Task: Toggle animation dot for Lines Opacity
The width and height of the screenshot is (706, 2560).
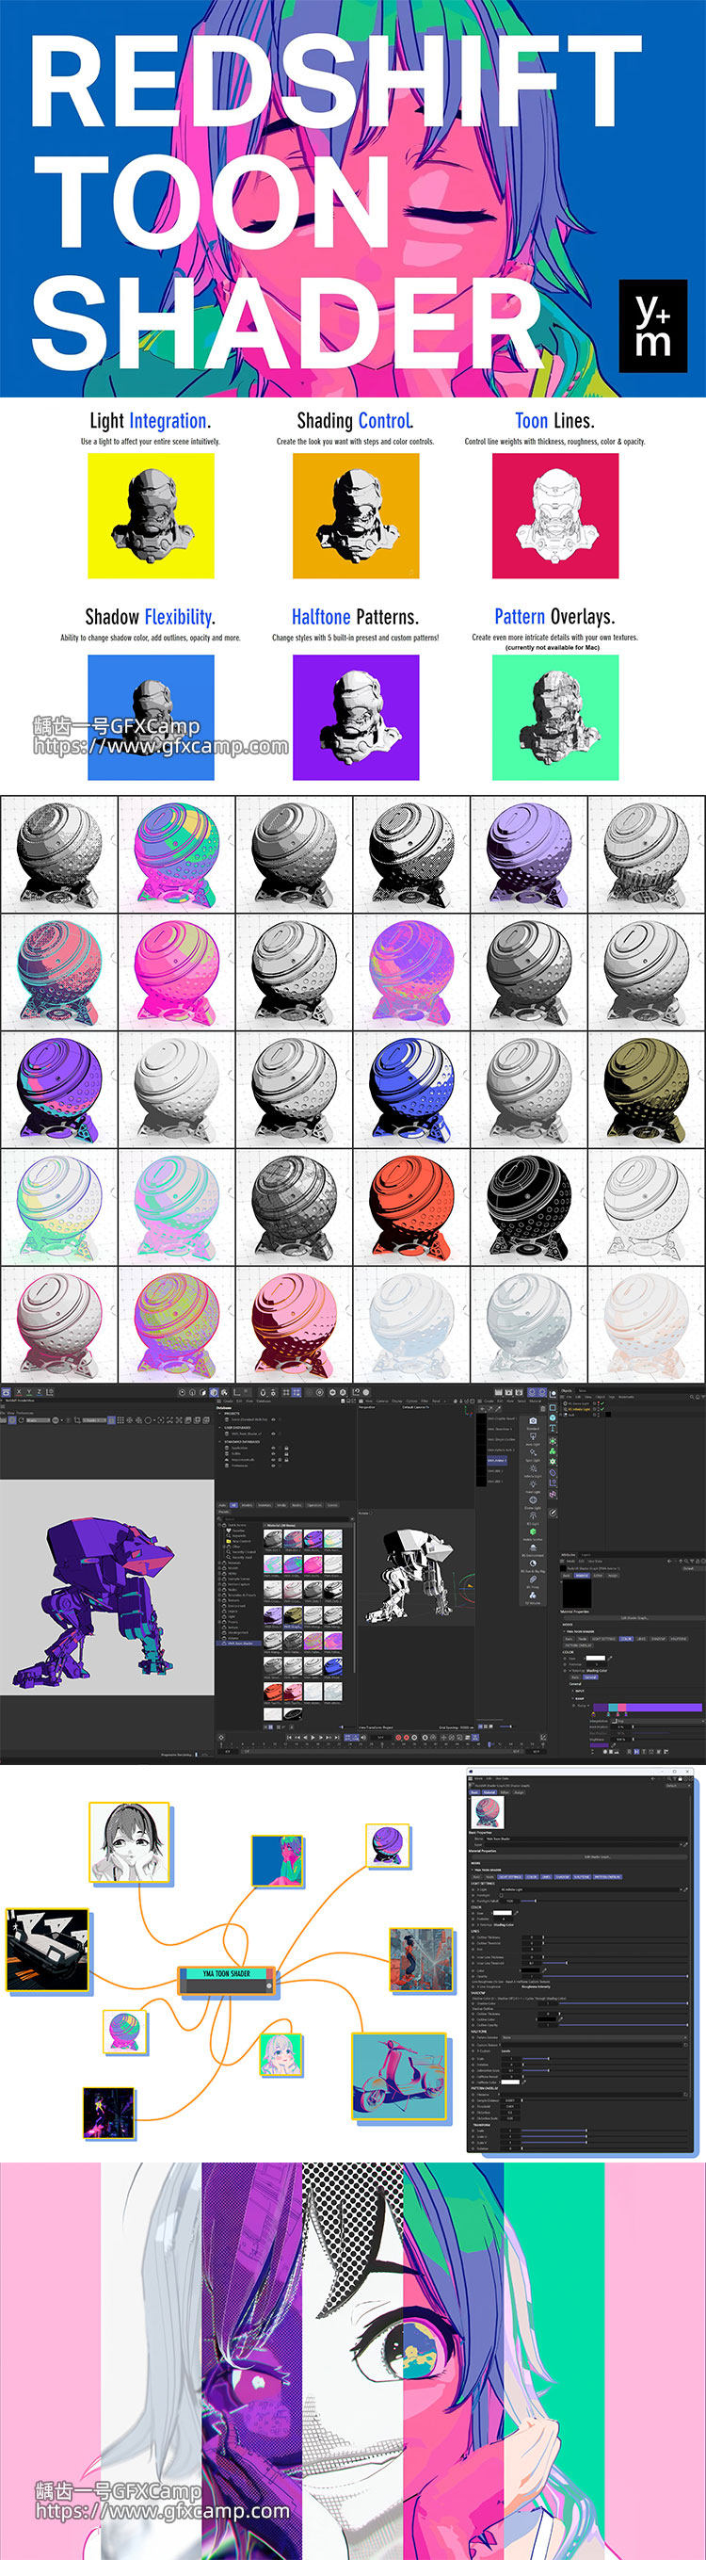Action: (473, 1977)
